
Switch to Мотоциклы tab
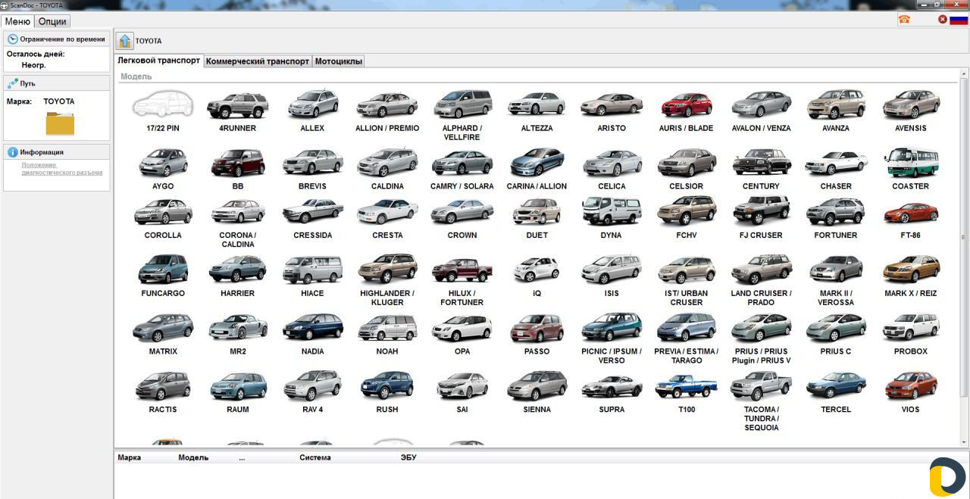tap(339, 61)
